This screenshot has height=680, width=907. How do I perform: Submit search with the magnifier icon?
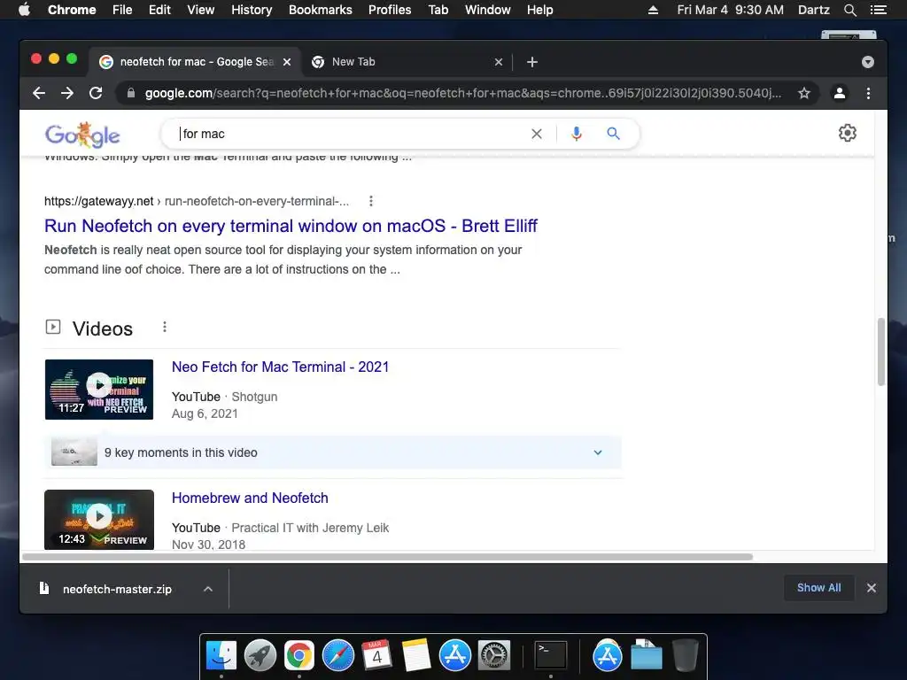(x=613, y=135)
